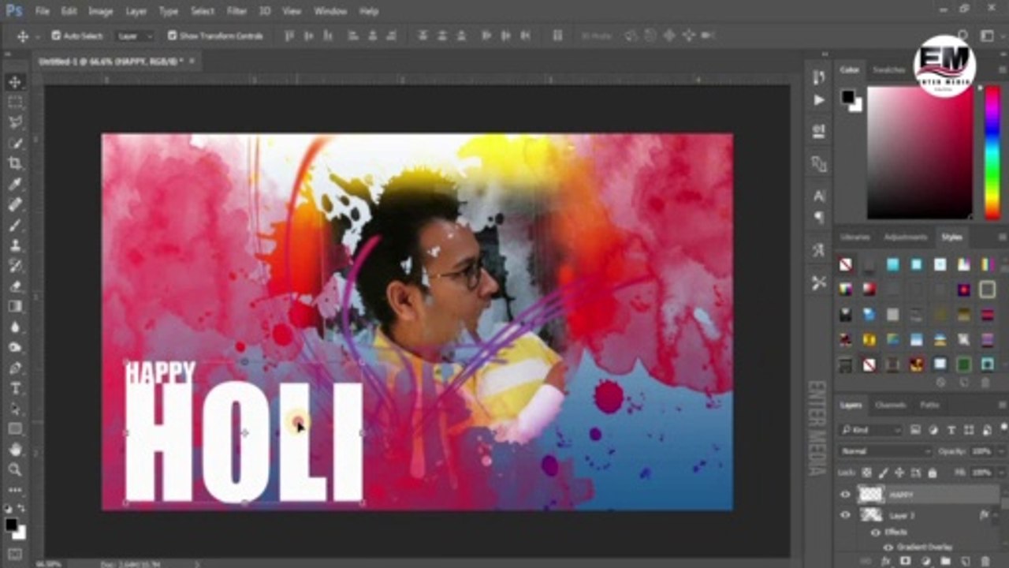Create a new layer via page icon

966,561
